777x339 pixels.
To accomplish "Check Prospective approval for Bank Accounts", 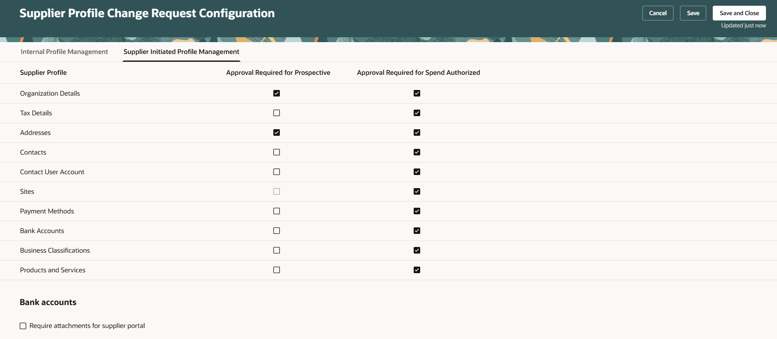I will (277, 231).
